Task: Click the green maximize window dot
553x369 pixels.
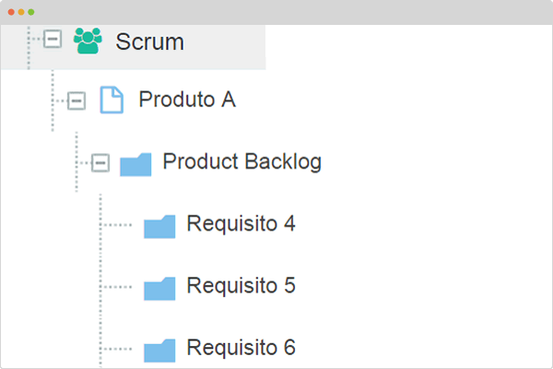Action: (31, 12)
